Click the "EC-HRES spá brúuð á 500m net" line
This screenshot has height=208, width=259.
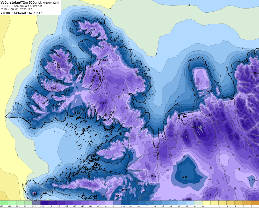click(x=21, y=6)
